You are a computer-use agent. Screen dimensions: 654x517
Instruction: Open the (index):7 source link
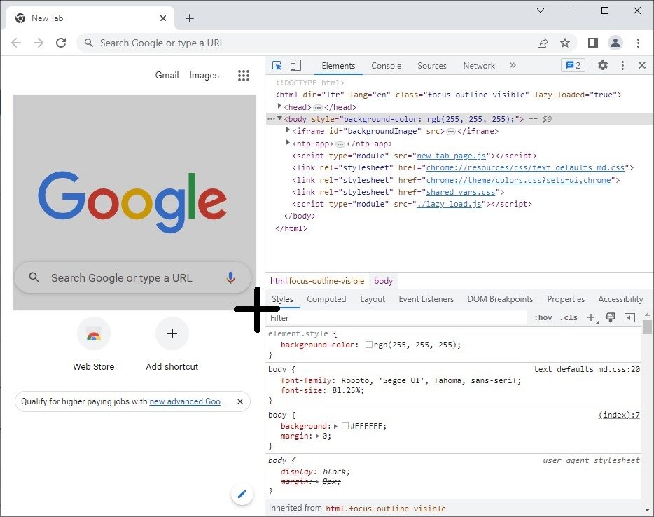coord(619,415)
